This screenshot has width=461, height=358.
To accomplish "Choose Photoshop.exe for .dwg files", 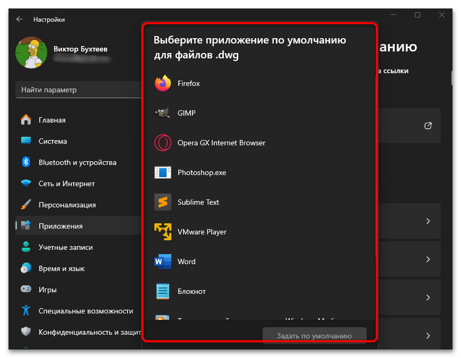I will (x=259, y=172).
